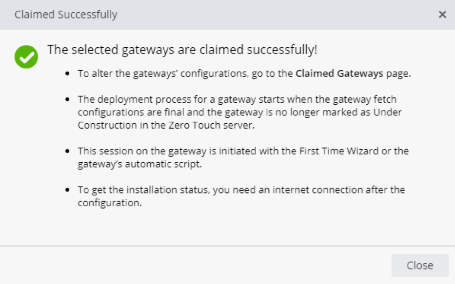455x284 pixels.
Task: Click the bullet dot before This session
Action: coord(67,151)
